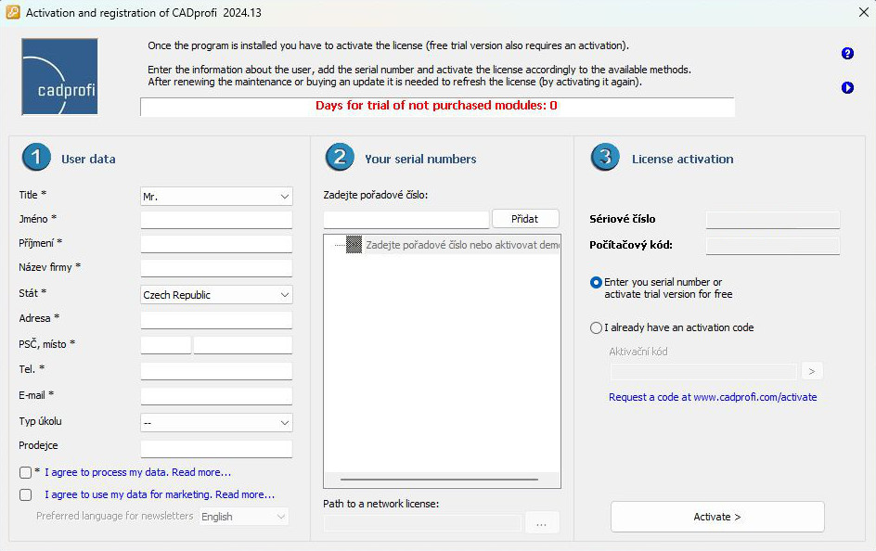Click the Název firmy input field
The width and height of the screenshot is (876, 551).
pos(216,268)
